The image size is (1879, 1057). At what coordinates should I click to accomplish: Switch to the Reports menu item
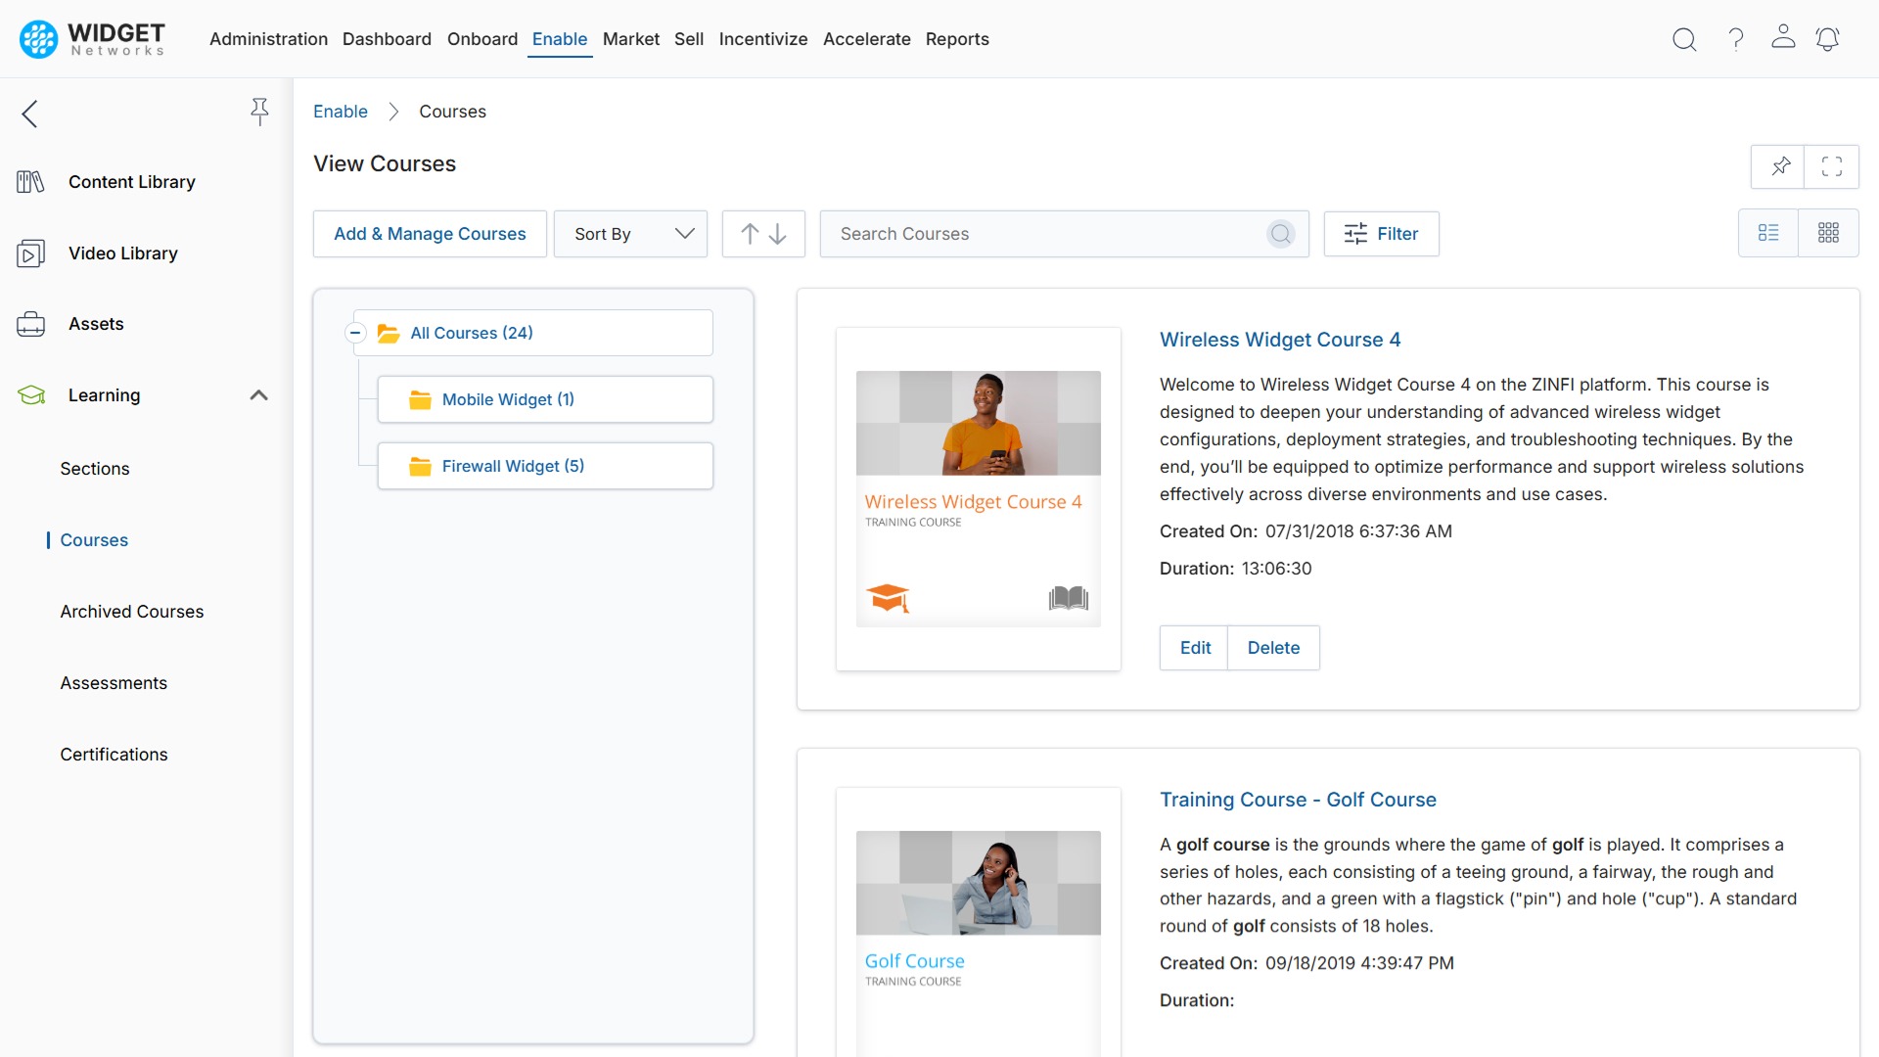pyautogui.click(x=957, y=39)
